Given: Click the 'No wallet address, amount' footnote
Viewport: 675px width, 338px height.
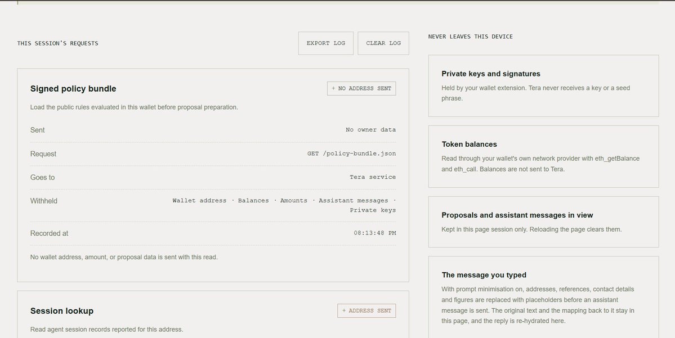Looking at the screenshot, I should pos(124,257).
